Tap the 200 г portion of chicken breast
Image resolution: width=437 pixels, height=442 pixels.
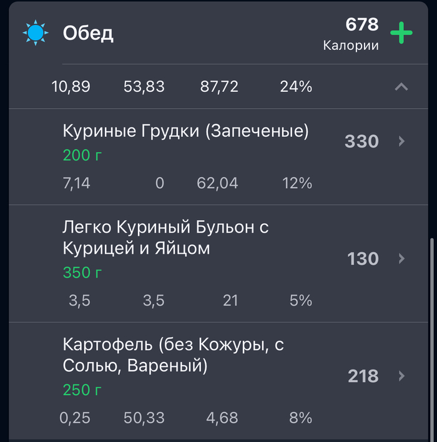click(x=82, y=155)
